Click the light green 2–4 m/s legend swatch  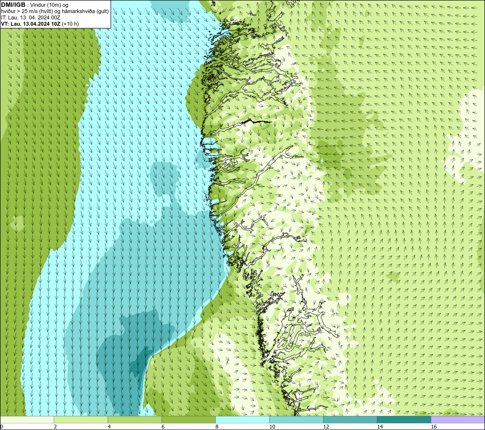pyautogui.click(x=81, y=420)
